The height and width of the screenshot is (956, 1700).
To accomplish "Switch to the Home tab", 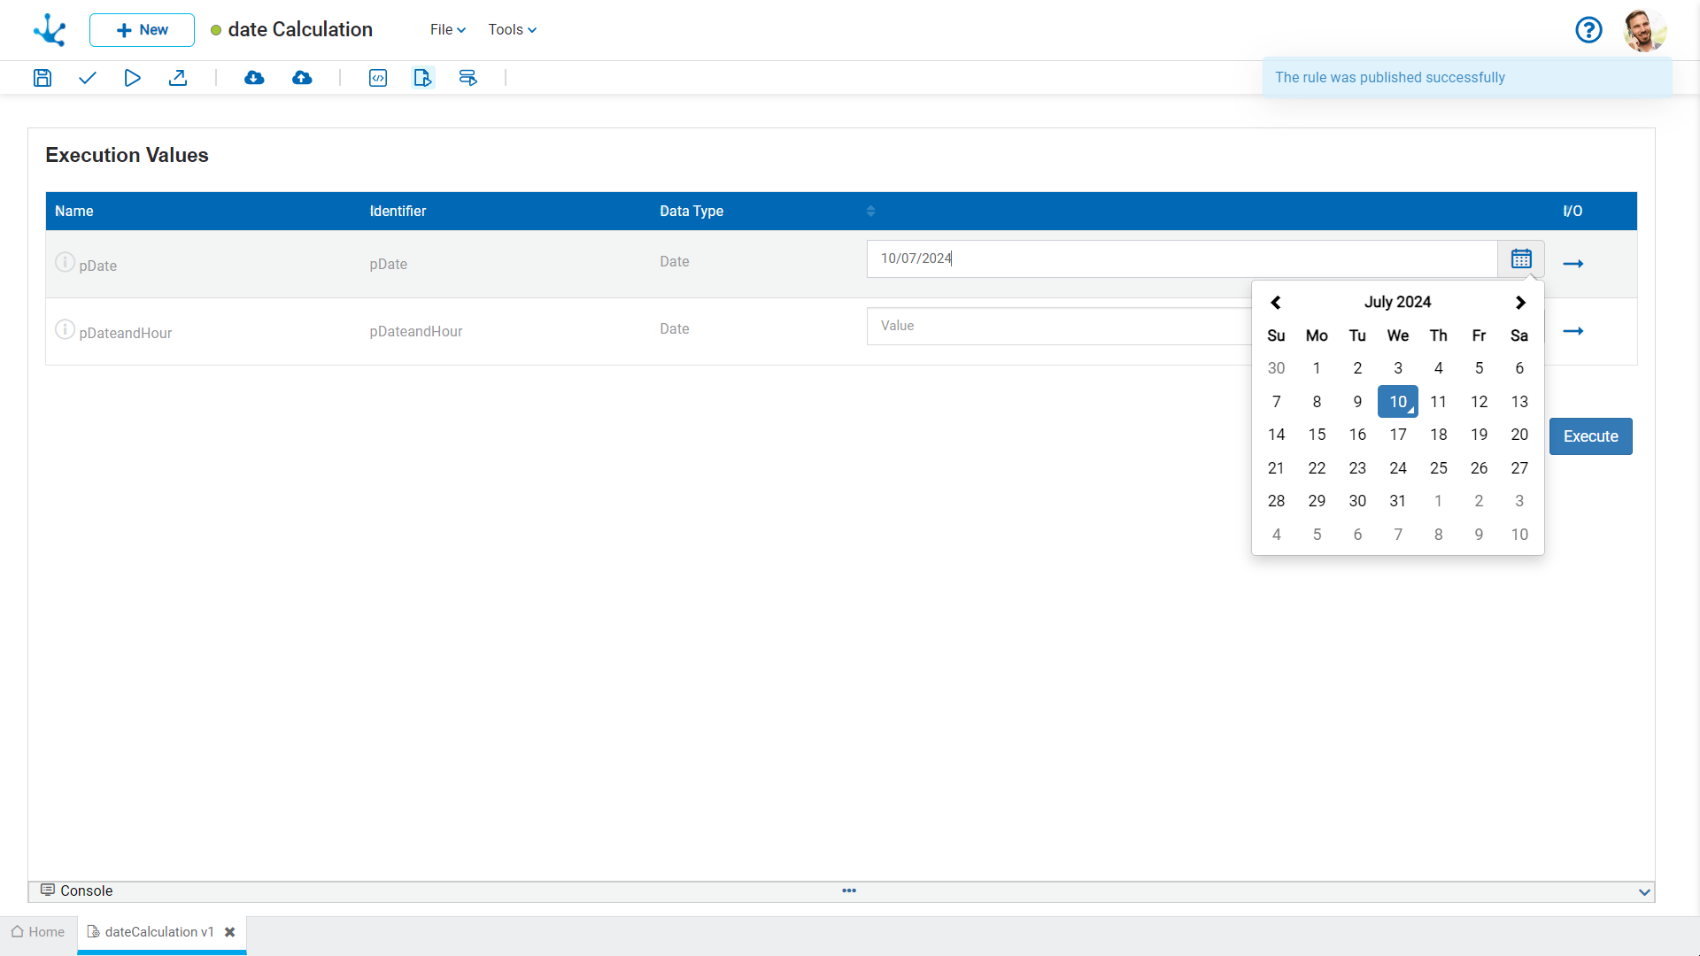I will (38, 932).
